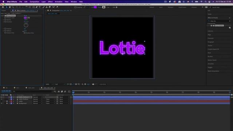Open the Character panel
This screenshot has height=131, width=233.
click(210, 38)
